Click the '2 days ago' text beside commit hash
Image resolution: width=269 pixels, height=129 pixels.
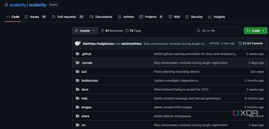point(228,43)
